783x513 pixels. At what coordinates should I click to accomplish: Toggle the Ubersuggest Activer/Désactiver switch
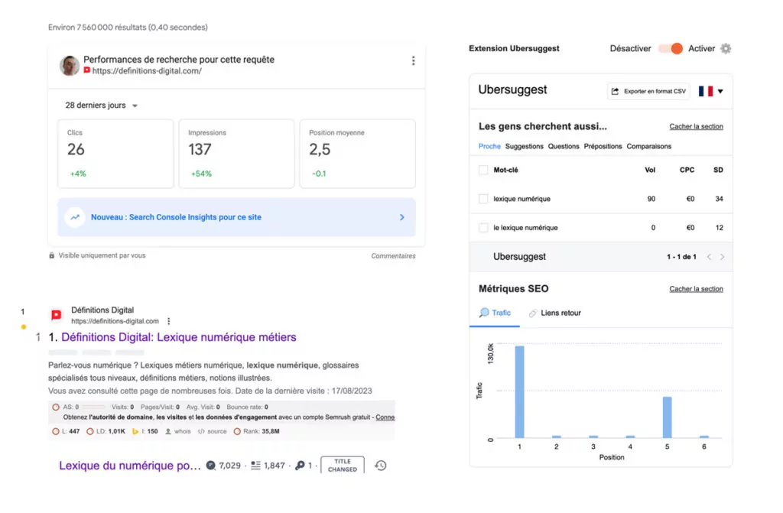pos(670,48)
